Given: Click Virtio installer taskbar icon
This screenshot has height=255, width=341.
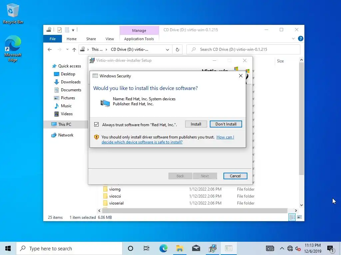Looking at the screenshot, I should point(212,248).
